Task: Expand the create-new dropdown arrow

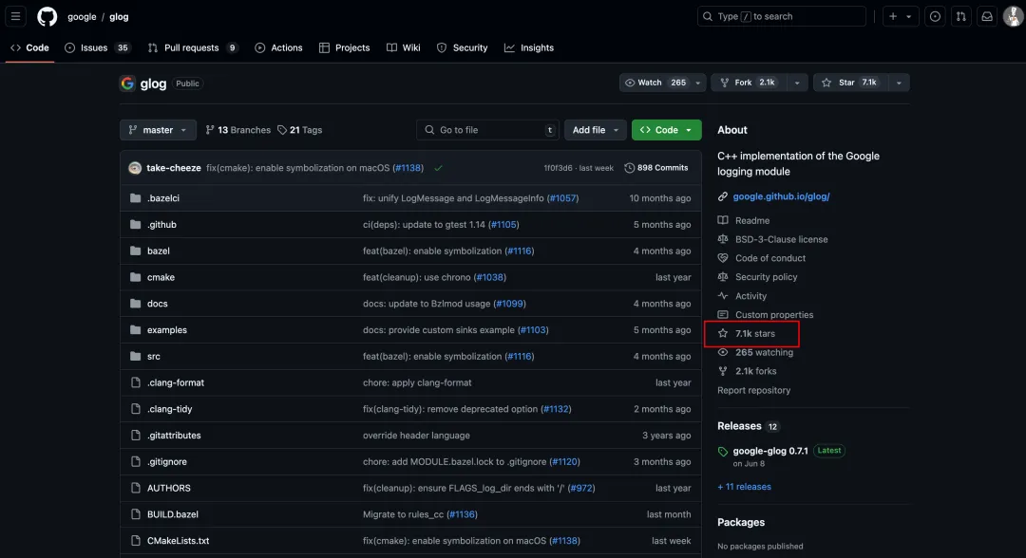Action: pos(909,16)
